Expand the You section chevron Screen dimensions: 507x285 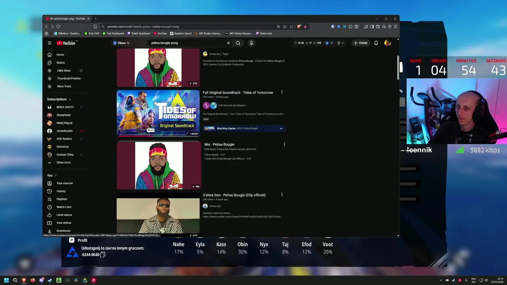coord(55,175)
